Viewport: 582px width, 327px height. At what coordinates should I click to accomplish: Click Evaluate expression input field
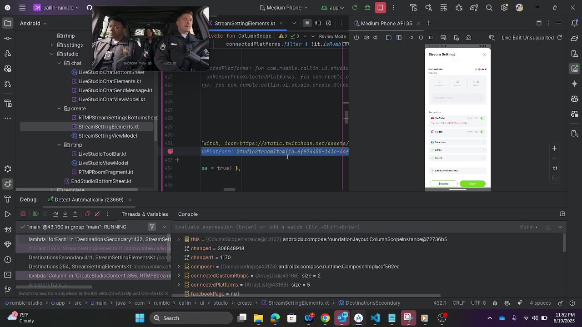[346, 227]
